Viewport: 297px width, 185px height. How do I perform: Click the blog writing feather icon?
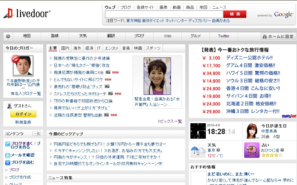tap(8, 144)
